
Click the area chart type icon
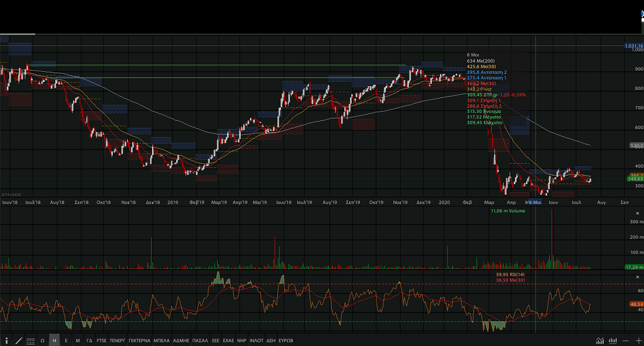pos(599,340)
